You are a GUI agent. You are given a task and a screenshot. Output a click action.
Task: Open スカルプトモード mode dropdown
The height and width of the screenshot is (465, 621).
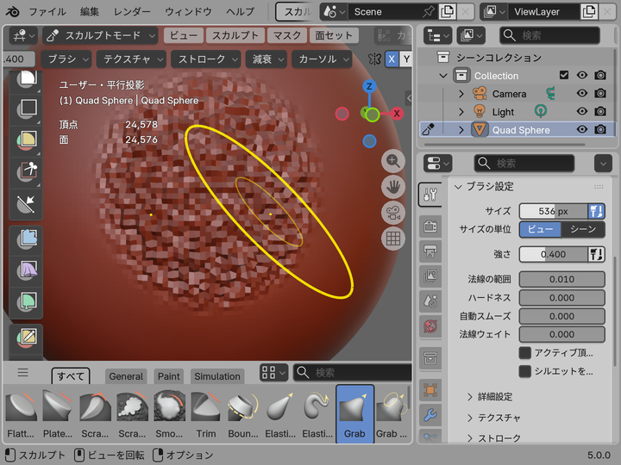100,35
